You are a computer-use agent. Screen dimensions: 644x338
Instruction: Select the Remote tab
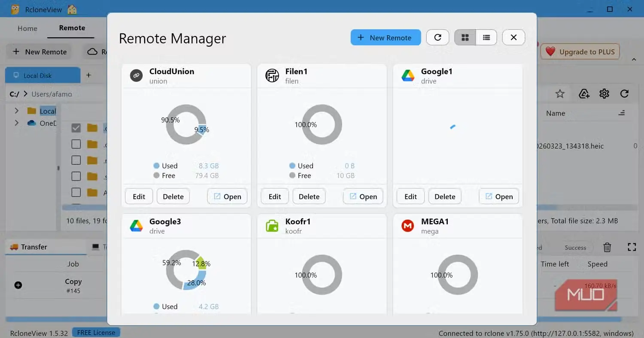click(72, 28)
